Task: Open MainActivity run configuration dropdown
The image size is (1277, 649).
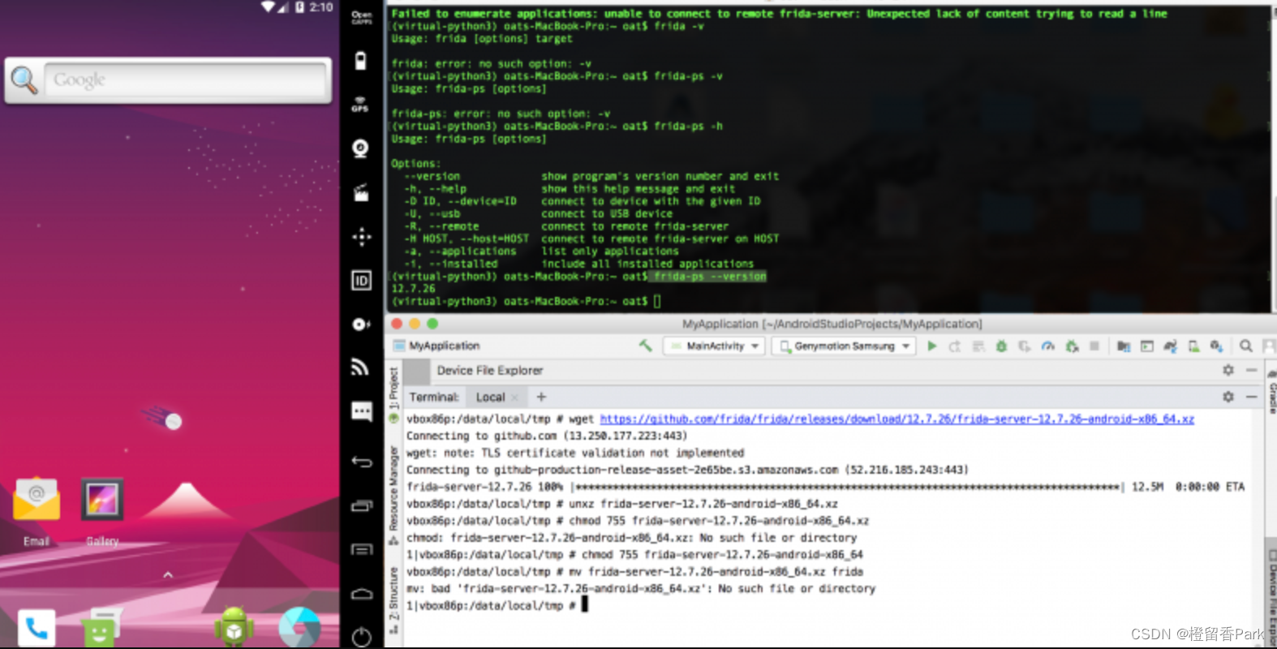Action: coord(714,346)
